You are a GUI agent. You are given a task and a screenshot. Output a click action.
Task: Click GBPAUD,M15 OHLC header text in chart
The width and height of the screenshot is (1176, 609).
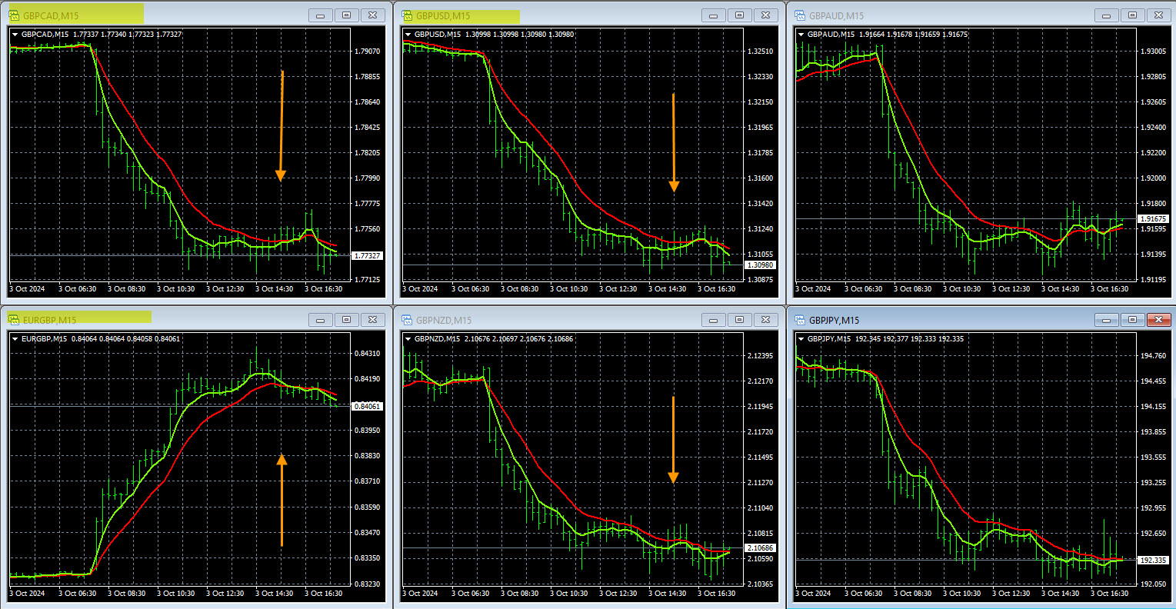click(888, 35)
